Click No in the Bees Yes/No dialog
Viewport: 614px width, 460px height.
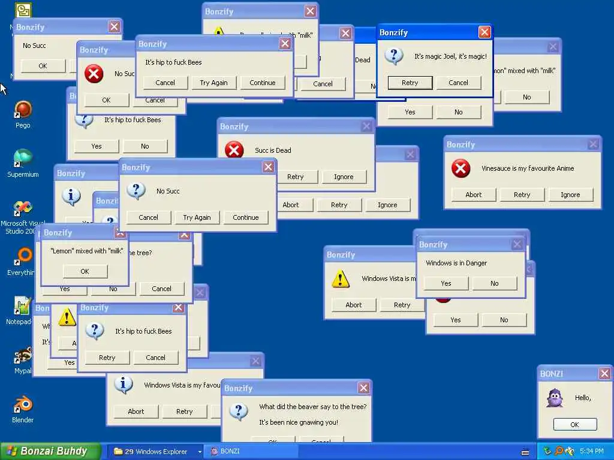pos(145,146)
